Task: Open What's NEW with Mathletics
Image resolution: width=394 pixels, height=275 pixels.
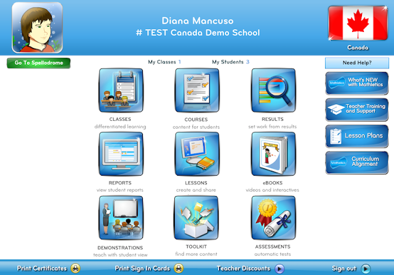Action: pos(357,83)
